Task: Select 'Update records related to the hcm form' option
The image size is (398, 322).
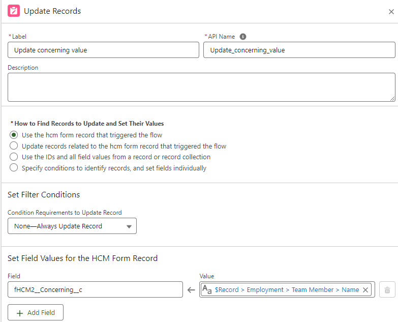Action: click(x=14, y=146)
